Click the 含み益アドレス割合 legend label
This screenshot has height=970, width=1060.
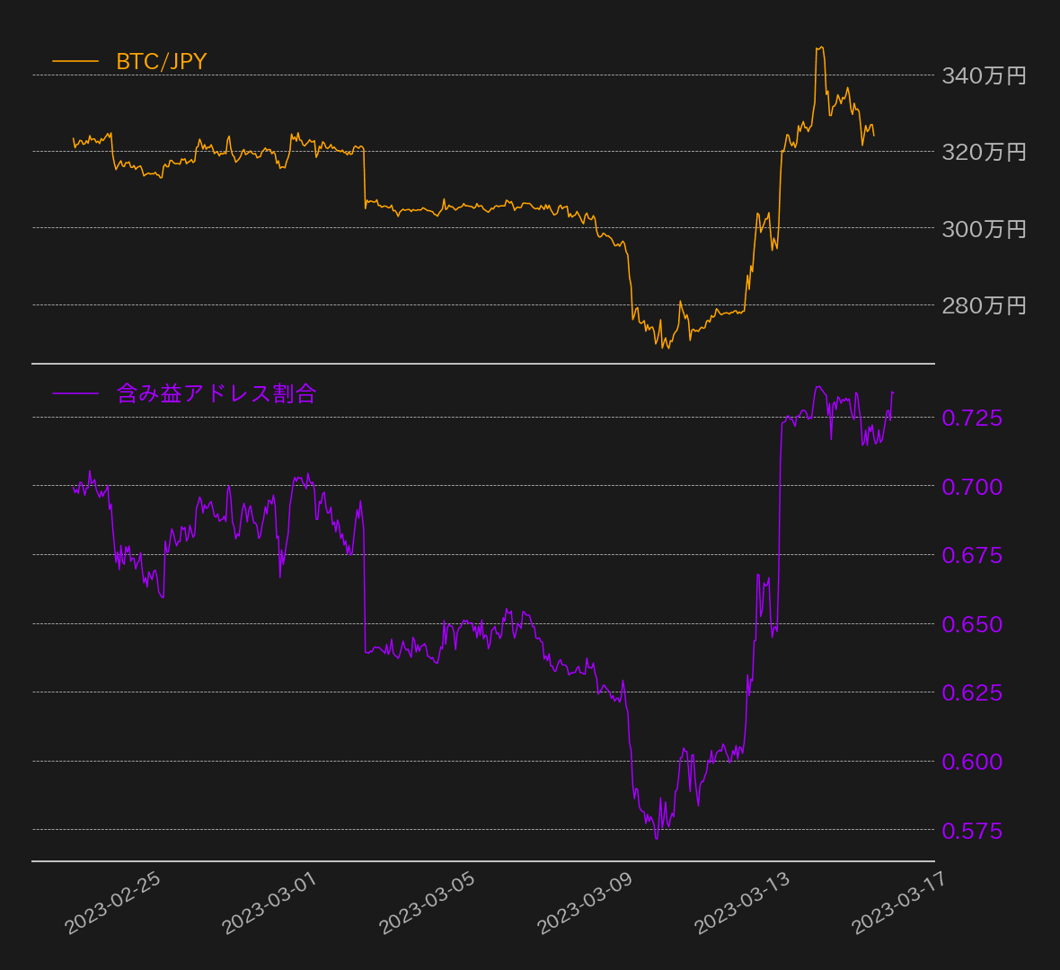click(216, 393)
